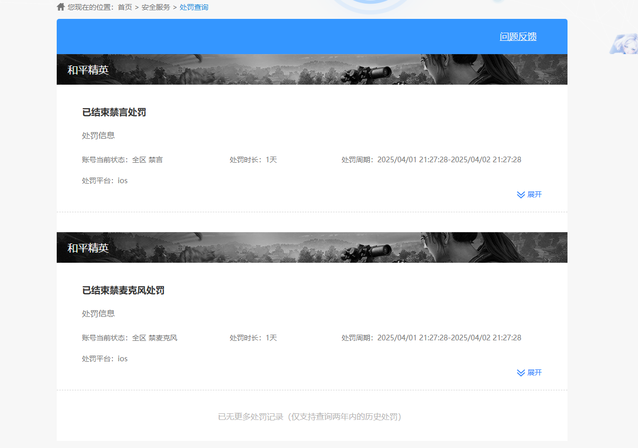Image resolution: width=638 pixels, height=448 pixels.
Task: Click 已无更多处罚记录 footer note
Action: pyautogui.click(x=312, y=417)
